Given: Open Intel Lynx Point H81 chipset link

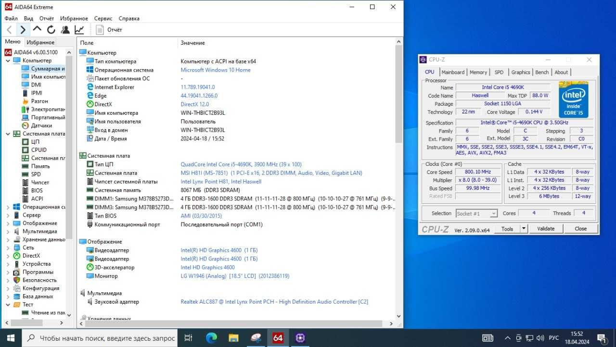Looking at the screenshot, I should (221, 182).
